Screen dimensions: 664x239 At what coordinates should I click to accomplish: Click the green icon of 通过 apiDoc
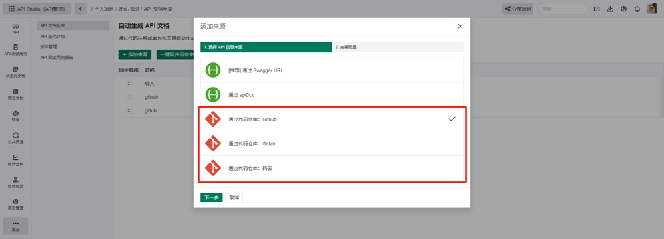(x=213, y=94)
